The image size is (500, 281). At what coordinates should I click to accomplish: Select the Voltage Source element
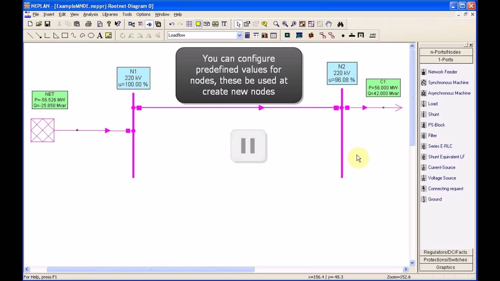click(x=442, y=178)
